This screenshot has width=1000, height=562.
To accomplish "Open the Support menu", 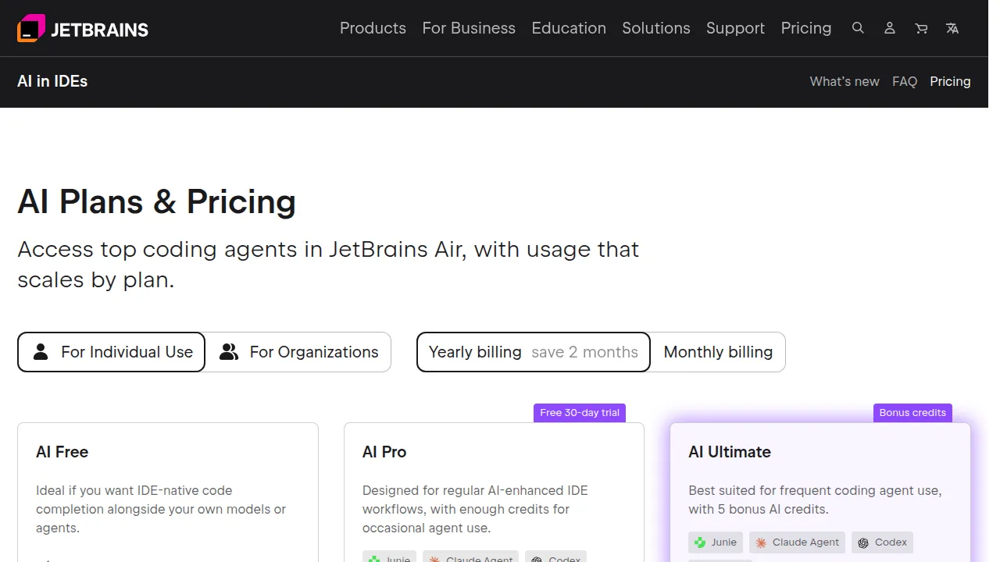I will (735, 28).
